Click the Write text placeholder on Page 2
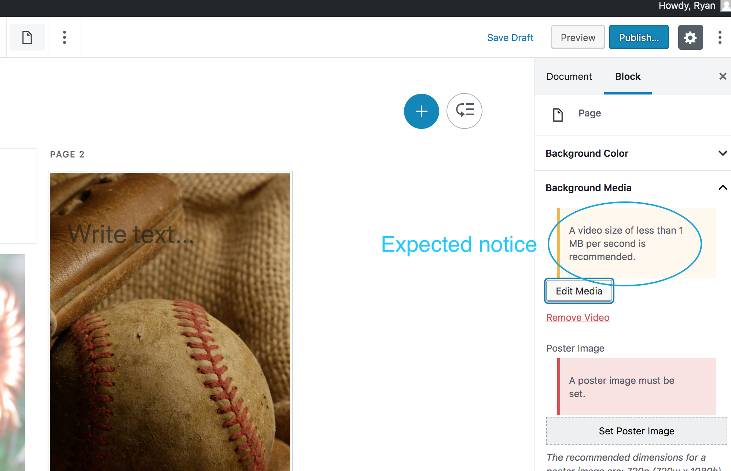The height and width of the screenshot is (471, 731). [131, 234]
